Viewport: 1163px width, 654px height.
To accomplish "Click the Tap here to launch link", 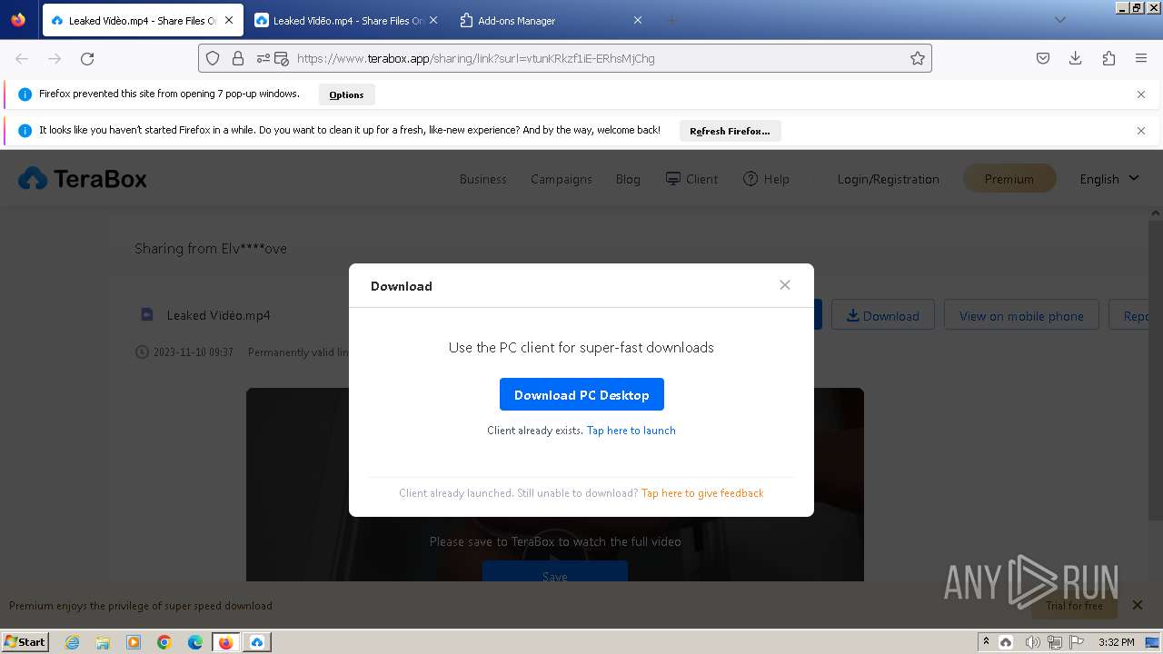I will click(631, 431).
